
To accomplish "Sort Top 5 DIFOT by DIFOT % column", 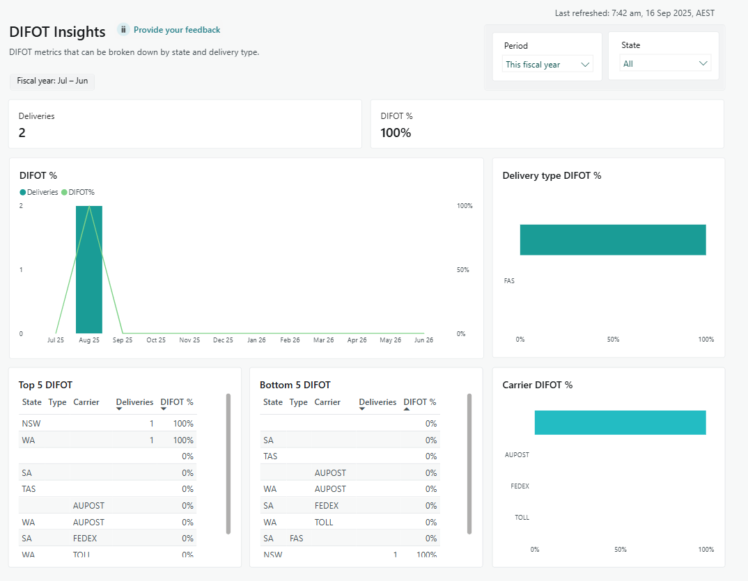I will (177, 402).
